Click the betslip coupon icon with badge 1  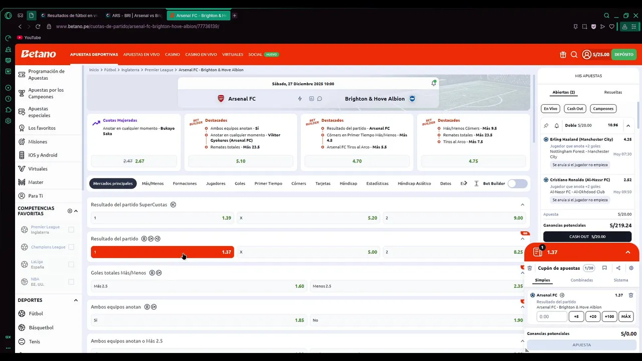pyautogui.click(x=538, y=252)
